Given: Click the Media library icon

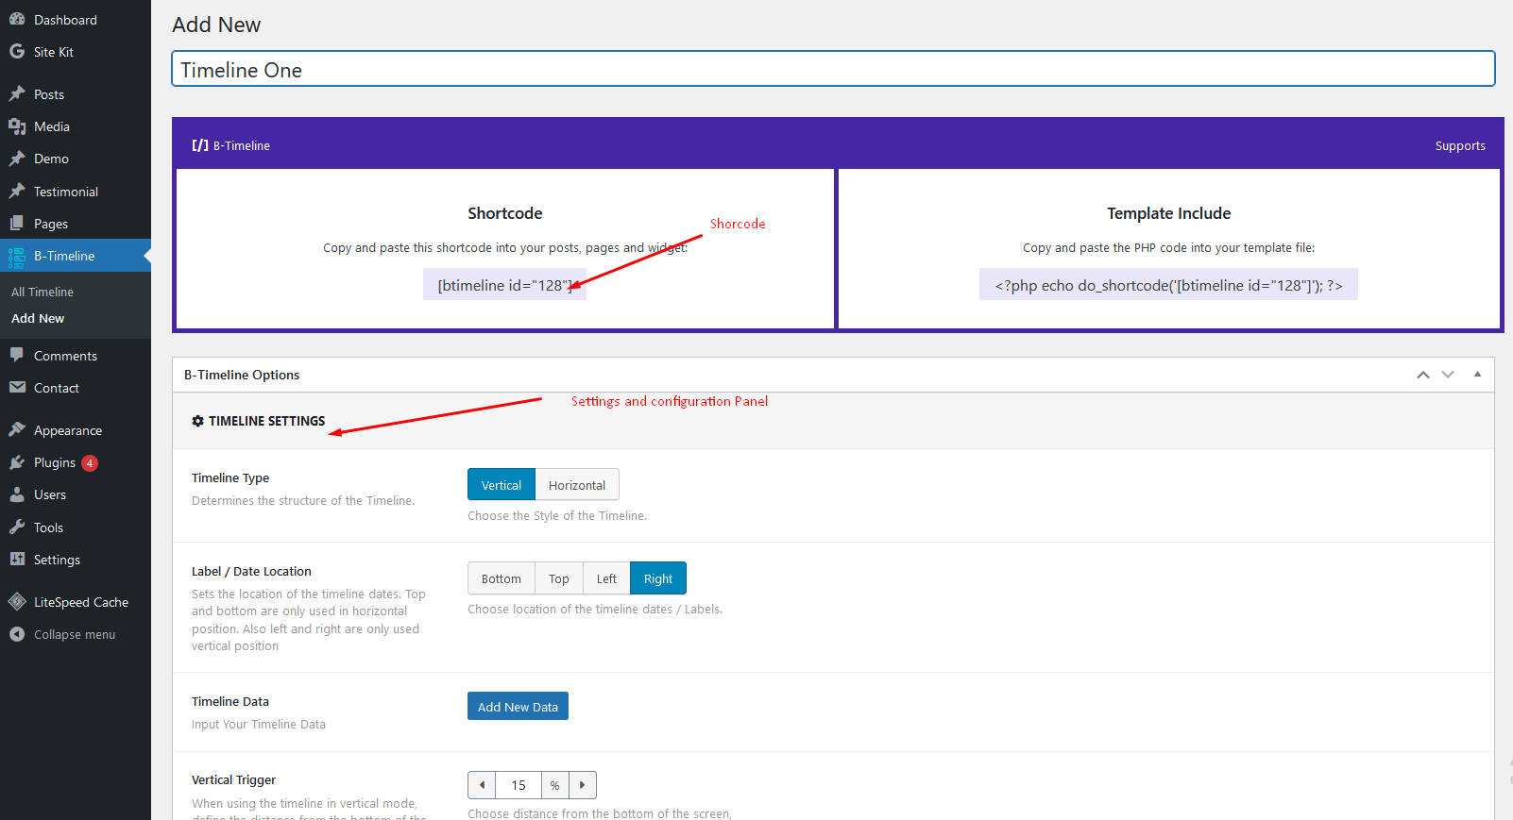Looking at the screenshot, I should click(17, 126).
